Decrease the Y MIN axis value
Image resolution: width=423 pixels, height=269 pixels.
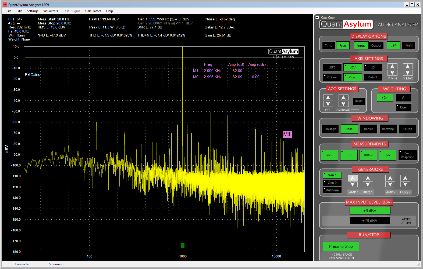pyautogui.click(x=392, y=73)
